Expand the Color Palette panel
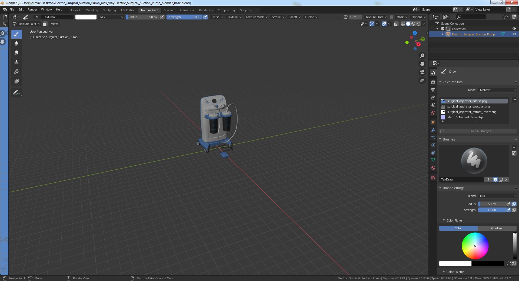The image size is (519, 281). (x=455, y=272)
